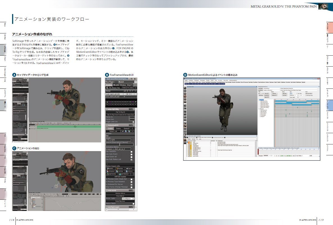Switch to the Model tab in FoxFramesView
This screenshot has width=333, height=225.
116,85
